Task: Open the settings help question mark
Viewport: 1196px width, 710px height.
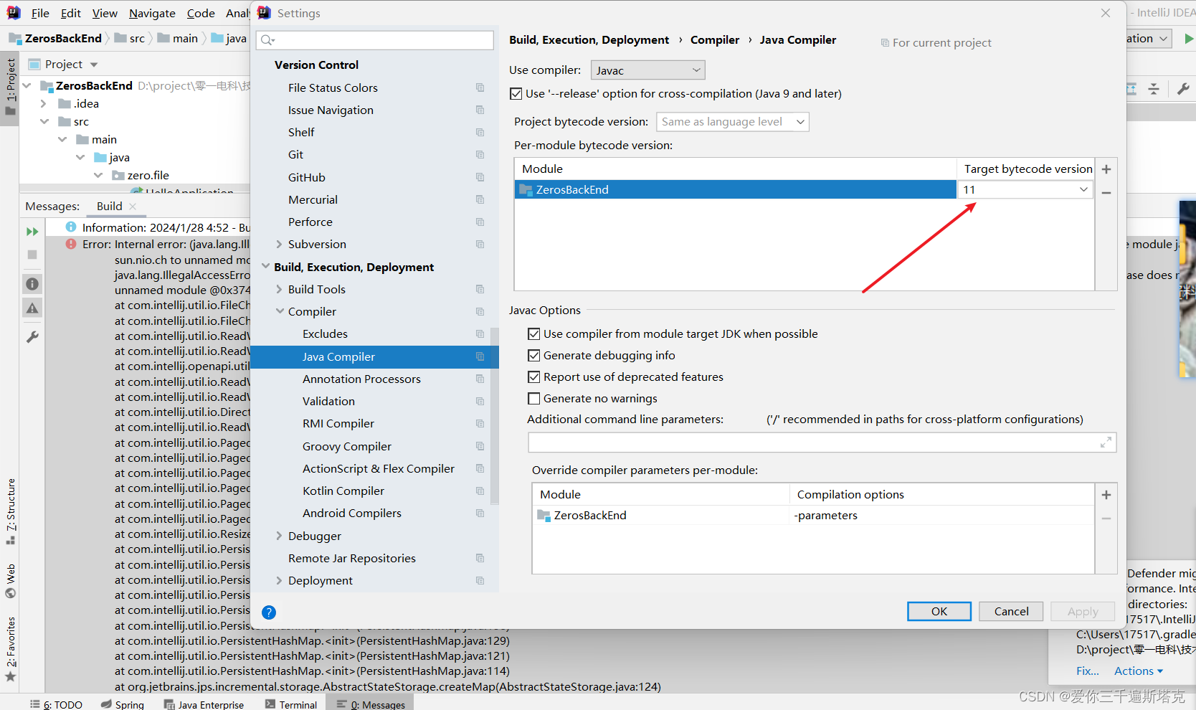Action: coord(269,612)
